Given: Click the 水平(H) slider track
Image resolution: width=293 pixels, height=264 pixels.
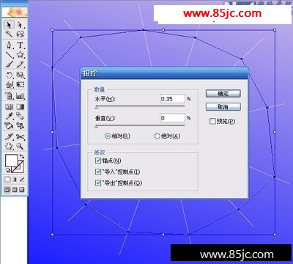Looking at the screenshot, I should [140, 106].
